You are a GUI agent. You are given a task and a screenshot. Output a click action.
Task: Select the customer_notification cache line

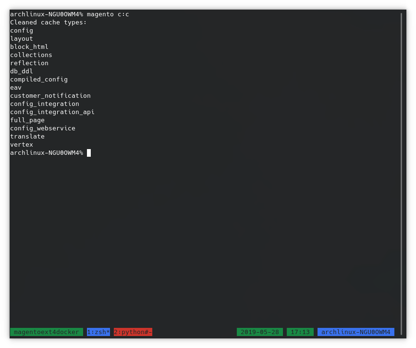50,95
